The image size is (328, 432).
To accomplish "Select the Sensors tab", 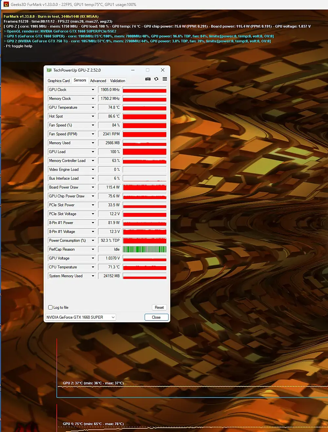I will click(x=80, y=80).
